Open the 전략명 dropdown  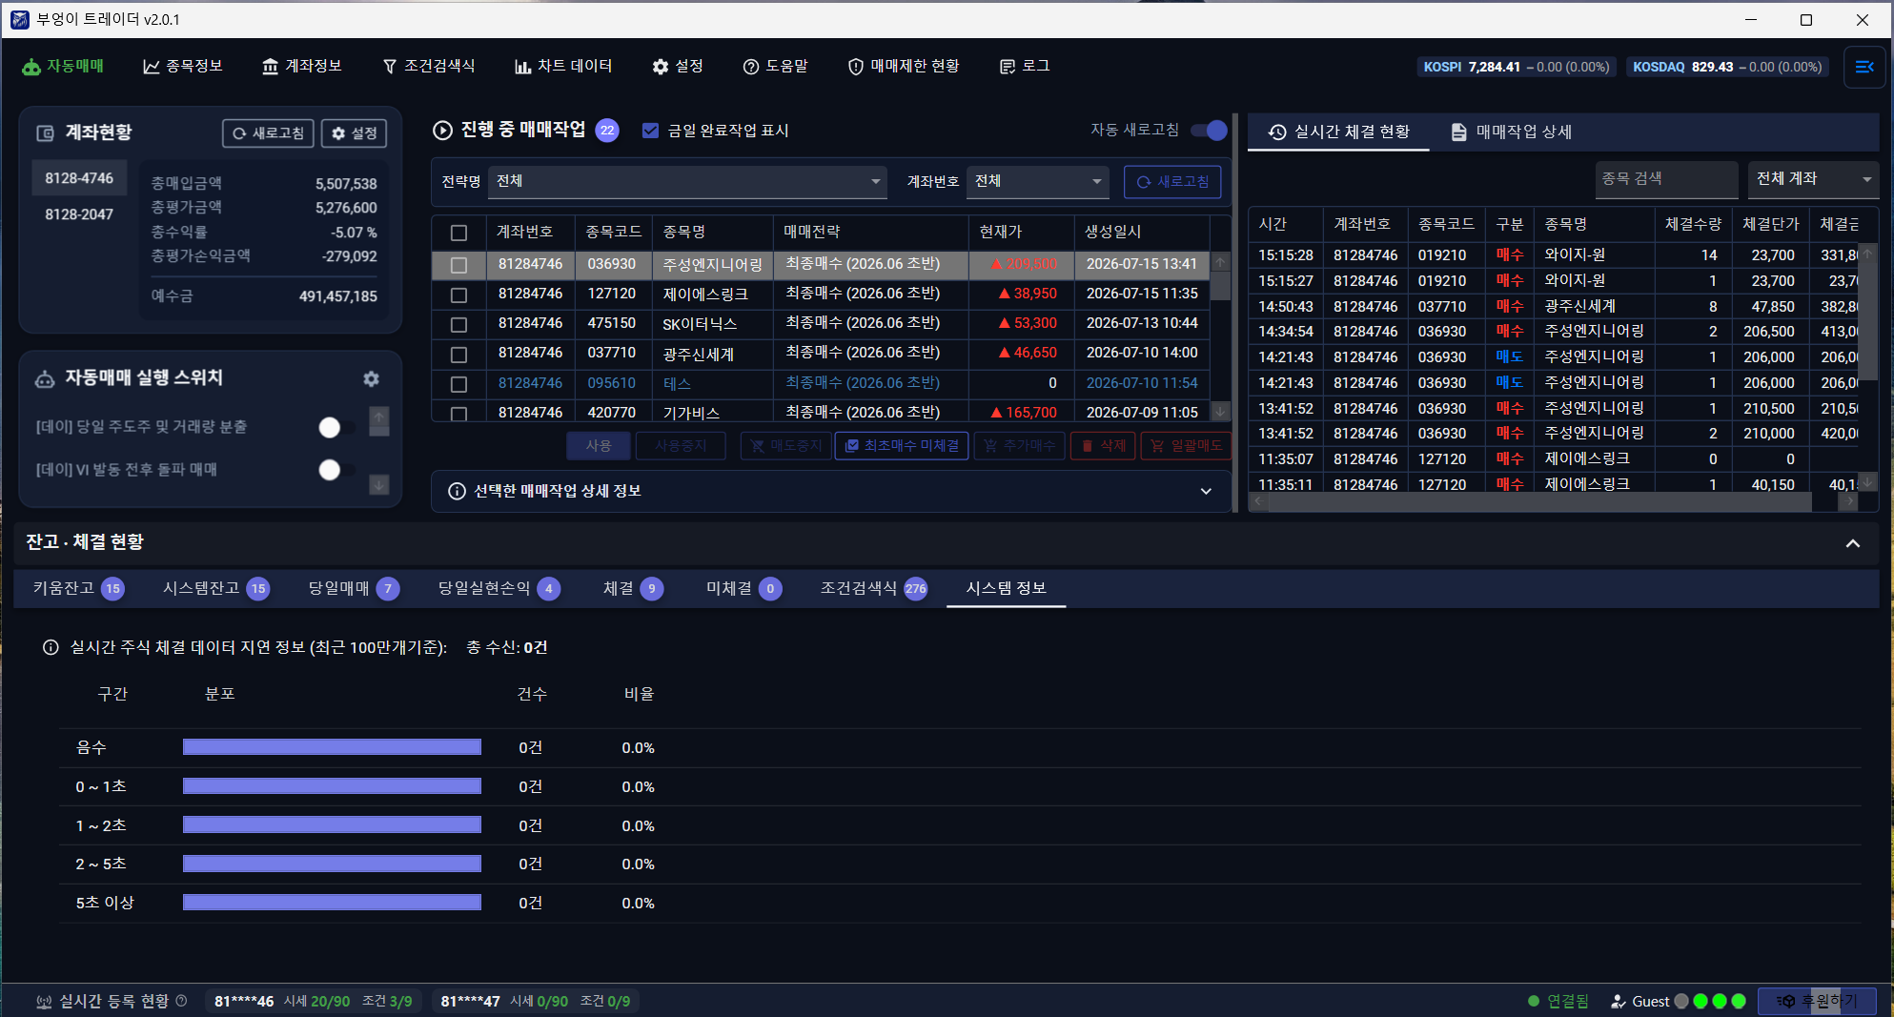(687, 181)
